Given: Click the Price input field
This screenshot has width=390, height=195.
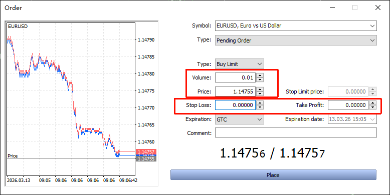Looking at the screenshot, I should tap(235, 91).
